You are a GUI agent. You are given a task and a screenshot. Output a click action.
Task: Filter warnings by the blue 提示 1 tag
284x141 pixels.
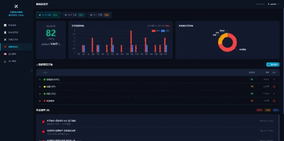pos(276,110)
